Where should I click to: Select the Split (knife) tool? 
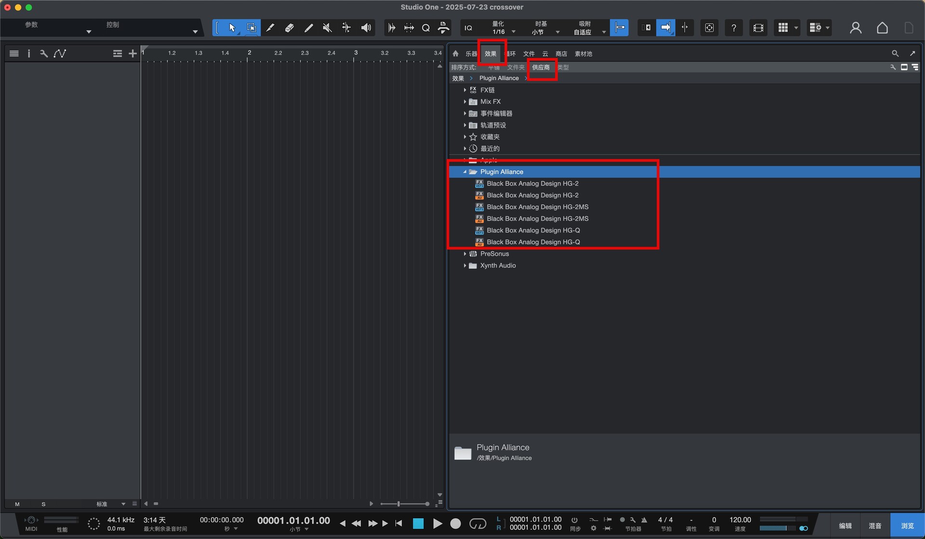(270, 28)
